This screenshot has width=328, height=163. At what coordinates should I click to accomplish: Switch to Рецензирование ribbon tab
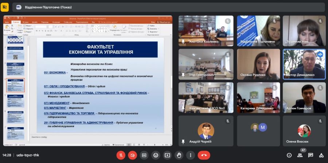click(82, 22)
